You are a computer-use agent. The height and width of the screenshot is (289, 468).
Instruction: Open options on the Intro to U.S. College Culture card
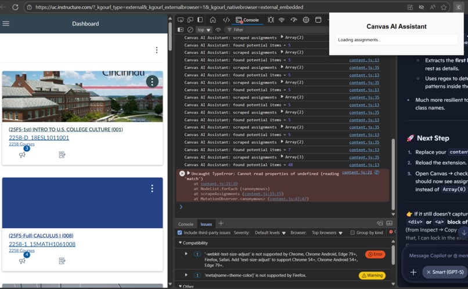point(152,82)
